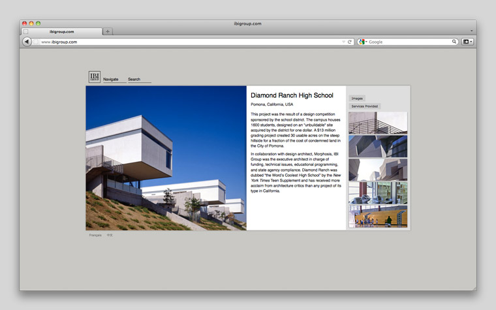
Task: Click the Search field on site header
Action: [x=138, y=80]
